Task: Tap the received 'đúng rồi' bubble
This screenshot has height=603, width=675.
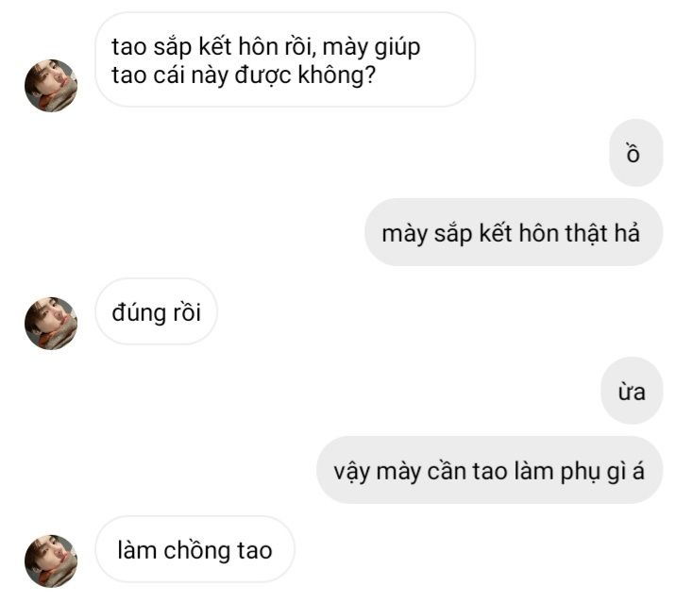Action: click(157, 311)
